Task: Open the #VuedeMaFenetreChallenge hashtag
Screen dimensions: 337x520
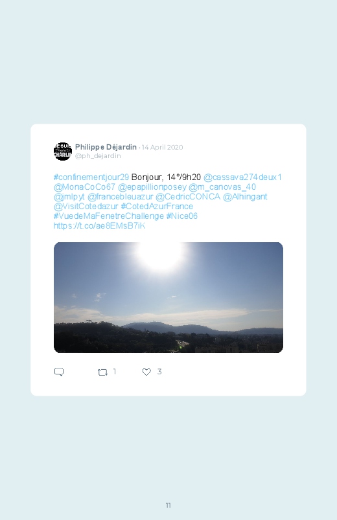Action: [x=109, y=216]
